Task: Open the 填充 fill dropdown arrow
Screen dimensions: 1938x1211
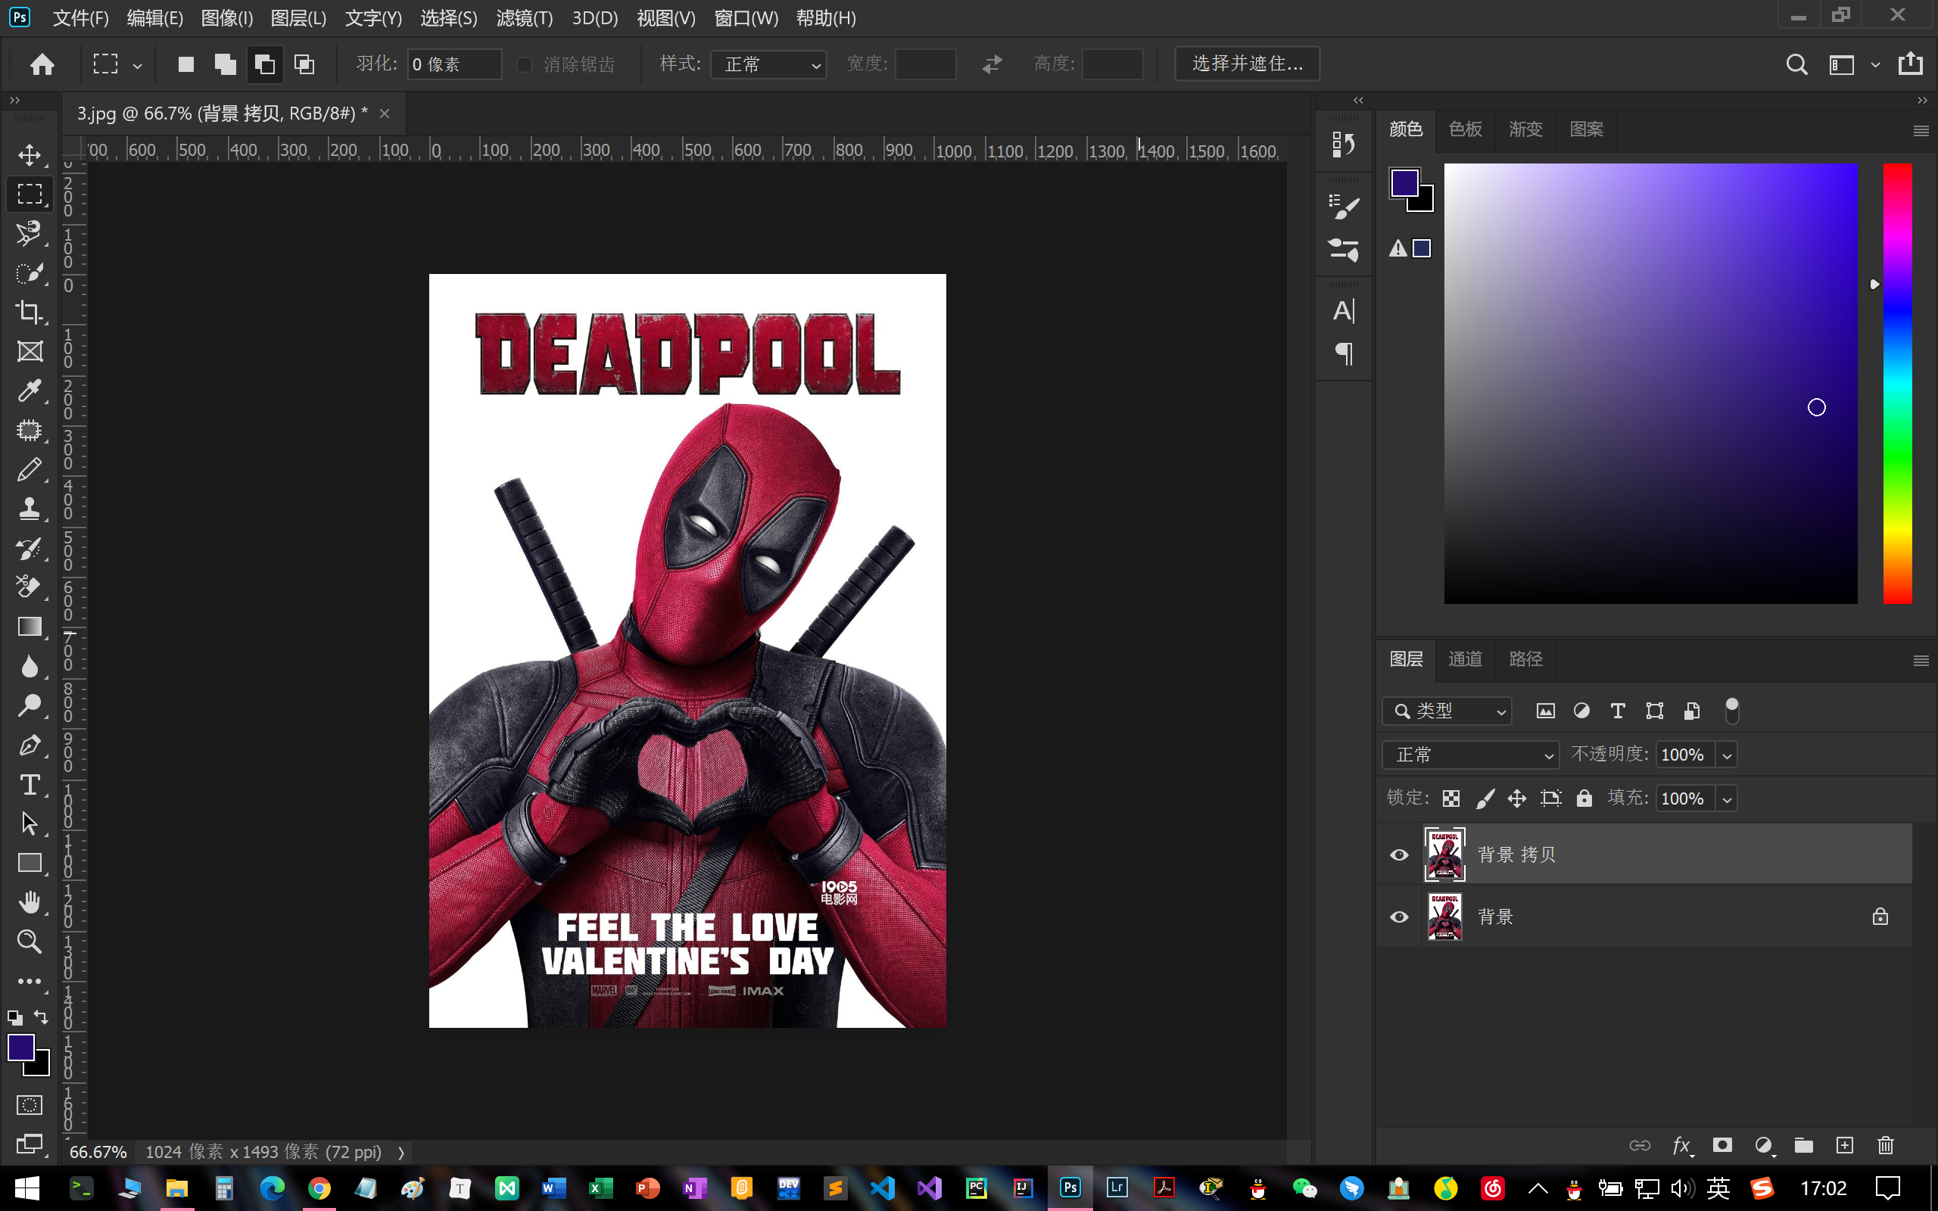Action: (1727, 799)
